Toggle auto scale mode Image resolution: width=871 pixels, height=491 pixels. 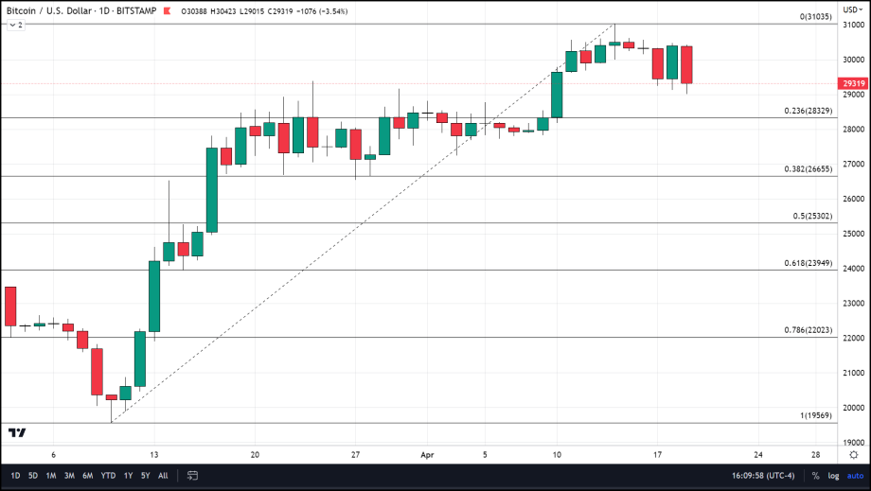[854, 475]
